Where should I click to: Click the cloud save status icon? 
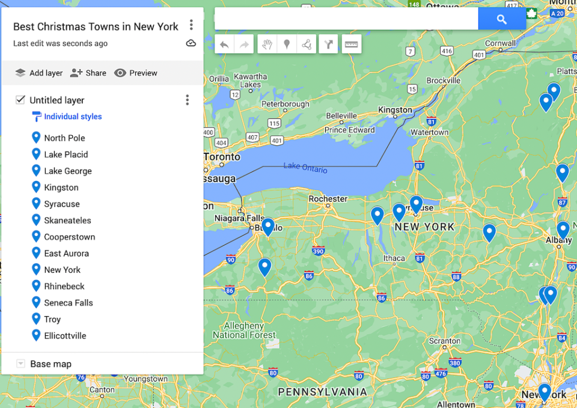click(191, 43)
